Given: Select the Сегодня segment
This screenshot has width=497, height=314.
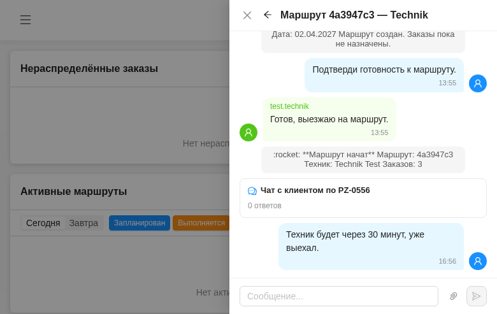Looking at the screenshot, I should pos(43,223).
